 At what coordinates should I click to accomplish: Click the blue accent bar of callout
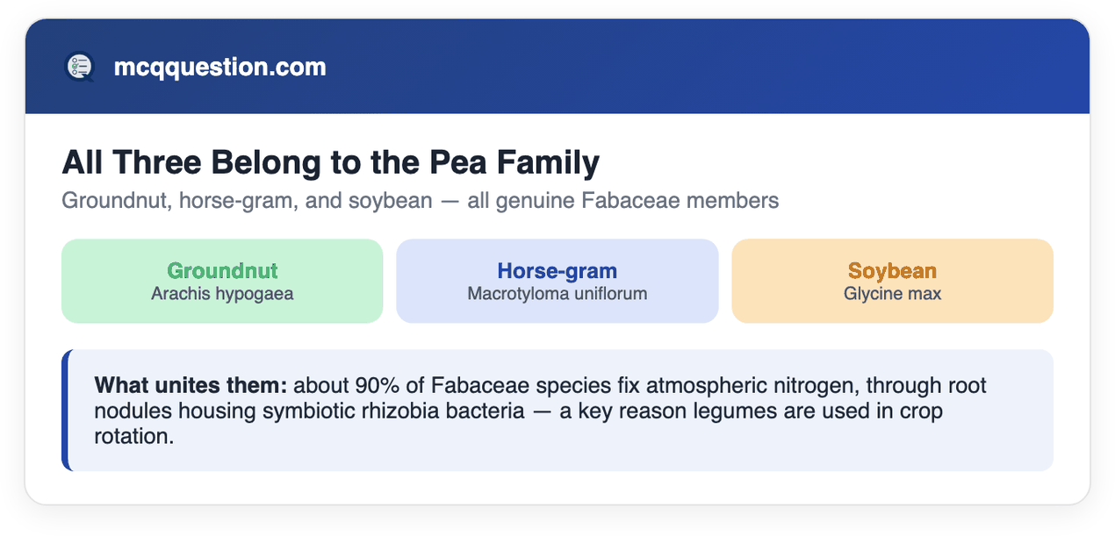(65, 411)
